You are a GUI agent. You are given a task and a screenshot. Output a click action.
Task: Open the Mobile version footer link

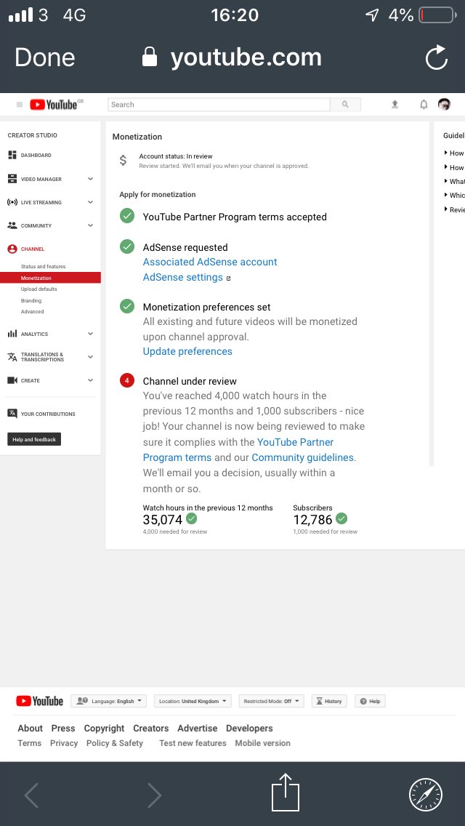pos(263,743)
